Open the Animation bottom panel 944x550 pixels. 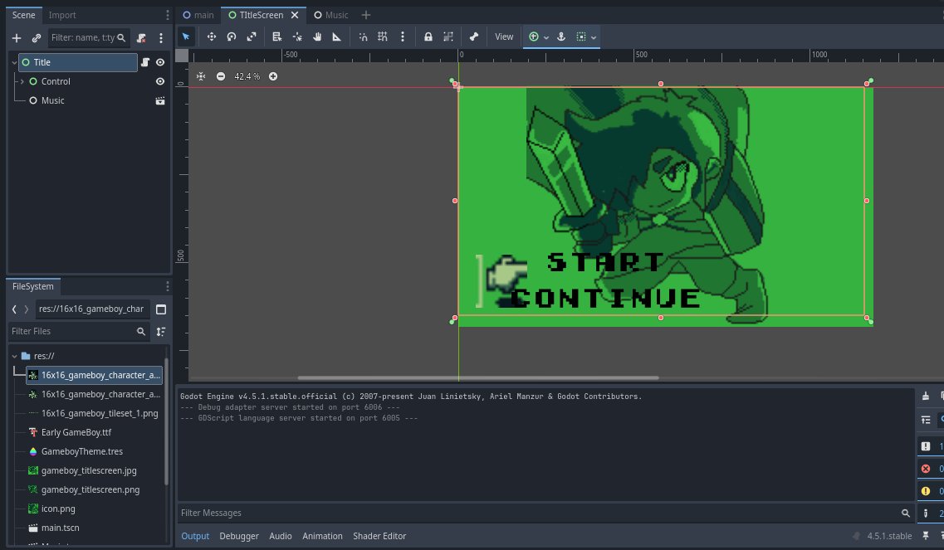click(323, 536)
